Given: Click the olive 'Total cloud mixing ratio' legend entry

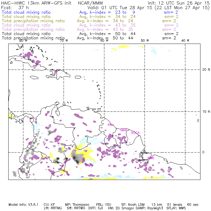Looking at the screenshot, I should [26, 17].
